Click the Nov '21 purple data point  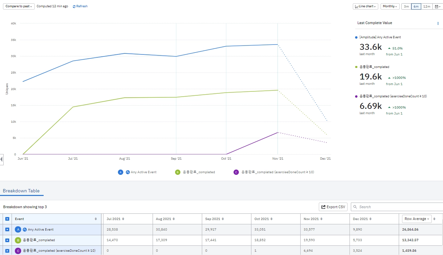pyautogui.click(x=278, y=133)
